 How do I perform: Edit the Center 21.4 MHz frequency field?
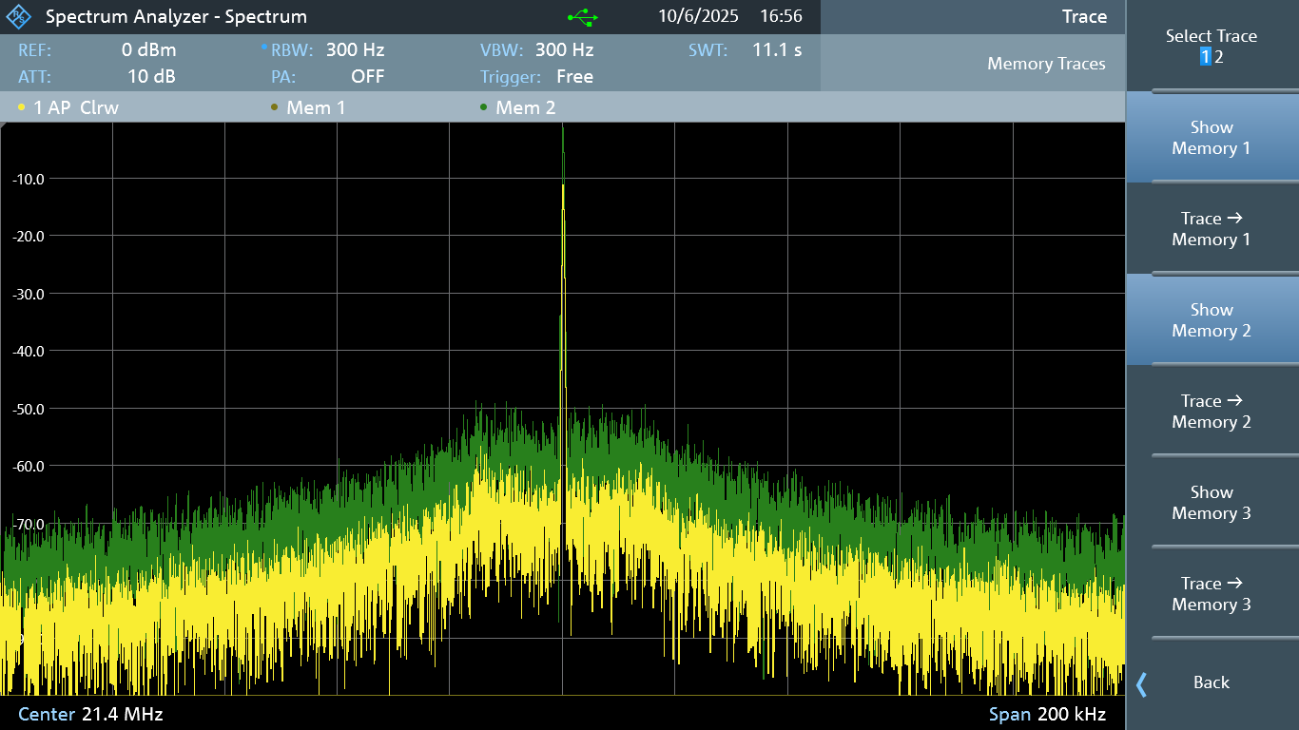coord(91,714)
